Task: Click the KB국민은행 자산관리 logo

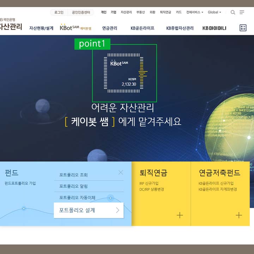Action: coord(11,24)
